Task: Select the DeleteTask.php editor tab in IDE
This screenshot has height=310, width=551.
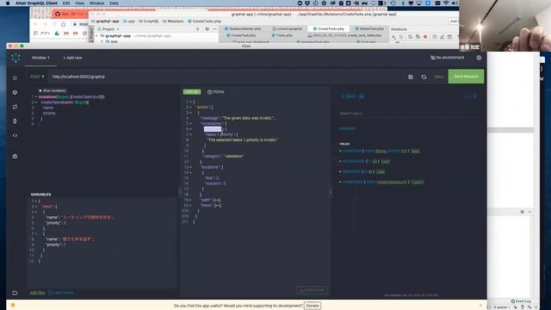Action: [369, 28]
